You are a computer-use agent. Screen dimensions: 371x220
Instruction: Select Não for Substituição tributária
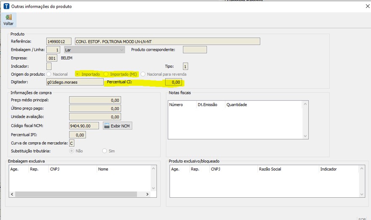[x=72, y=151]
